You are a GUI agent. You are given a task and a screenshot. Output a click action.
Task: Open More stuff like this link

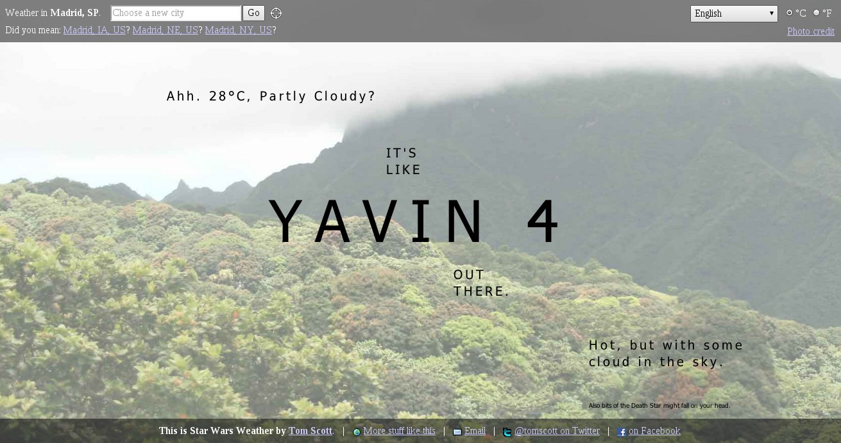399,431
